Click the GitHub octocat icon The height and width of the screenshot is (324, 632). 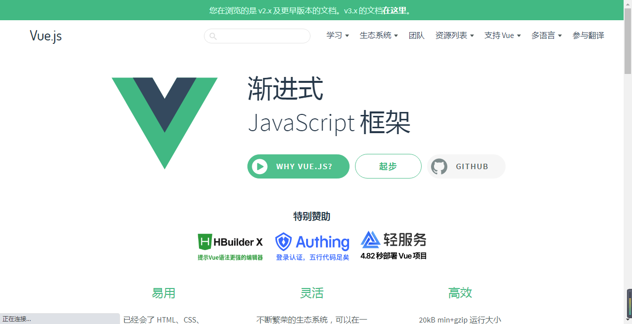439,167
